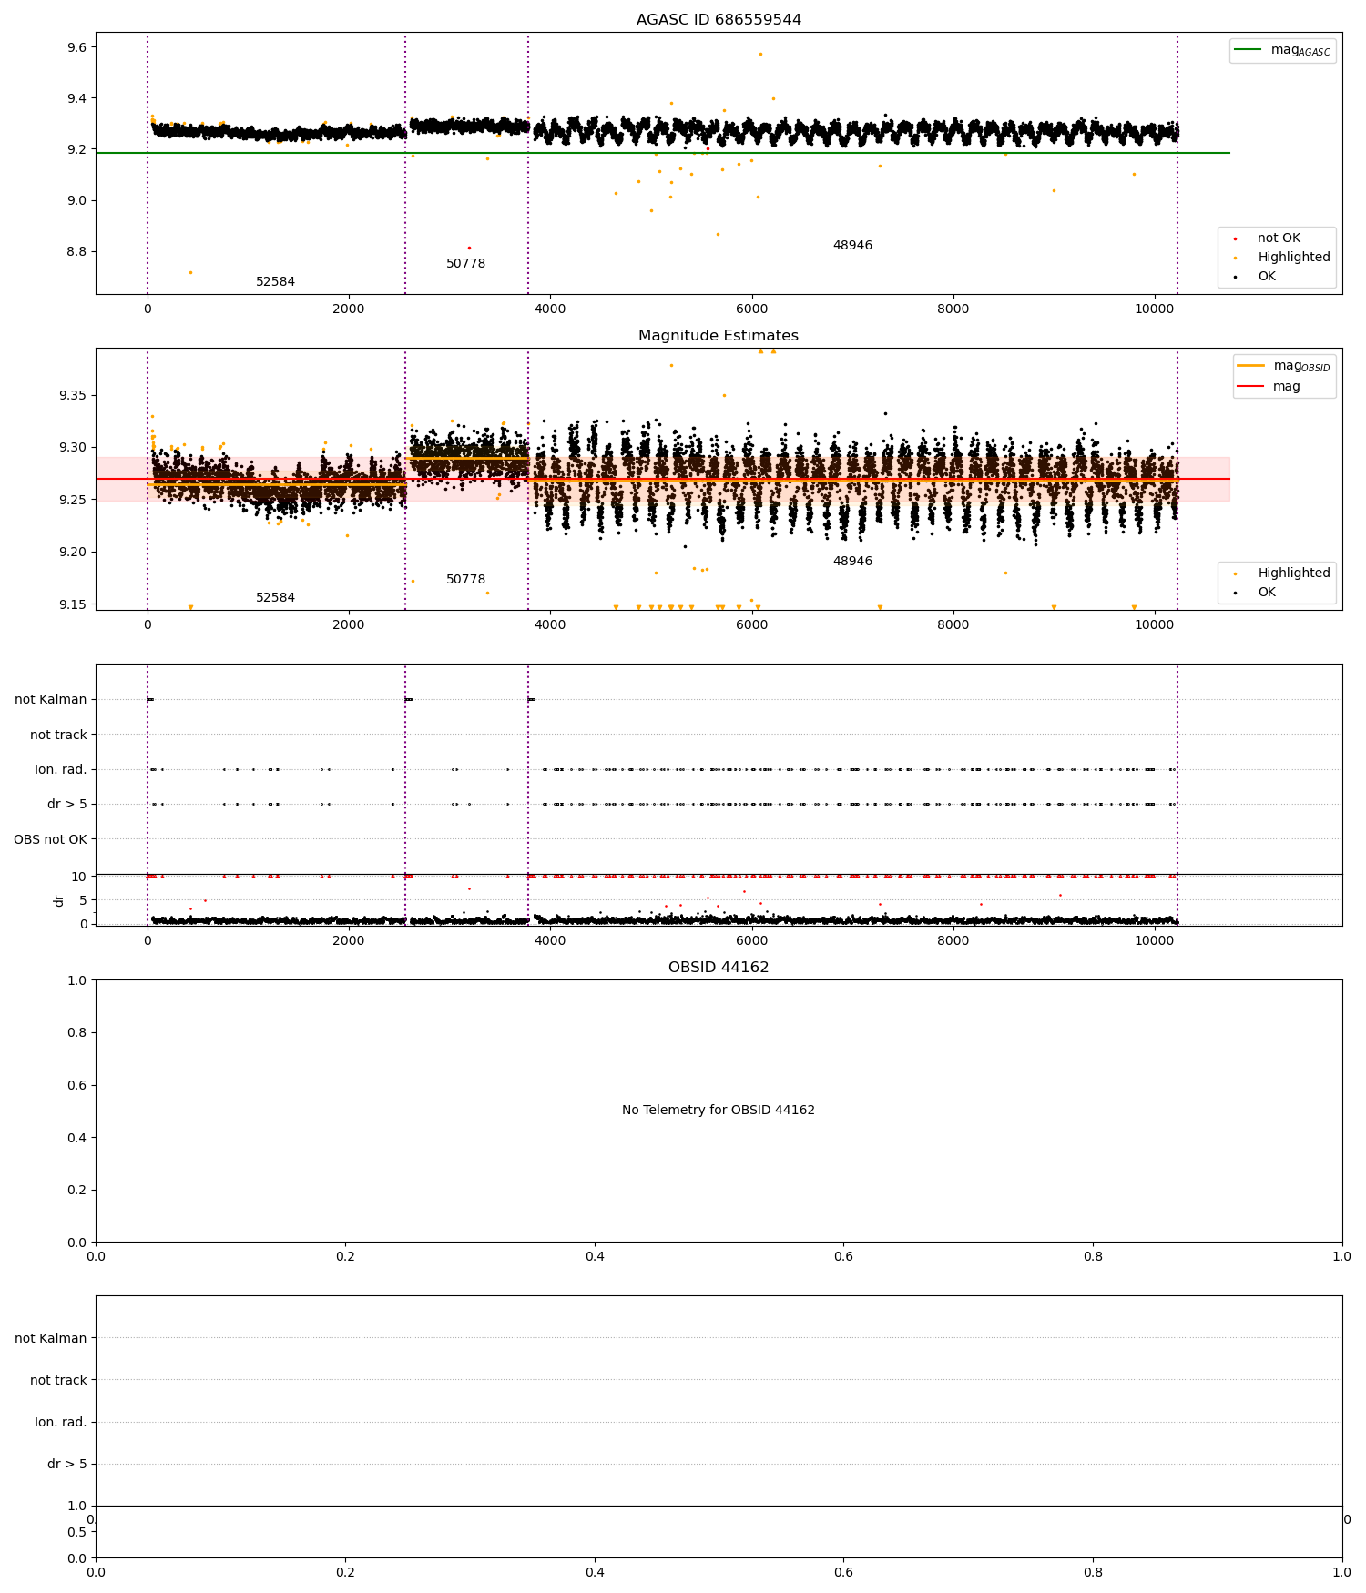Click 'dr > 5' label in the third plot

coord(67,805)
